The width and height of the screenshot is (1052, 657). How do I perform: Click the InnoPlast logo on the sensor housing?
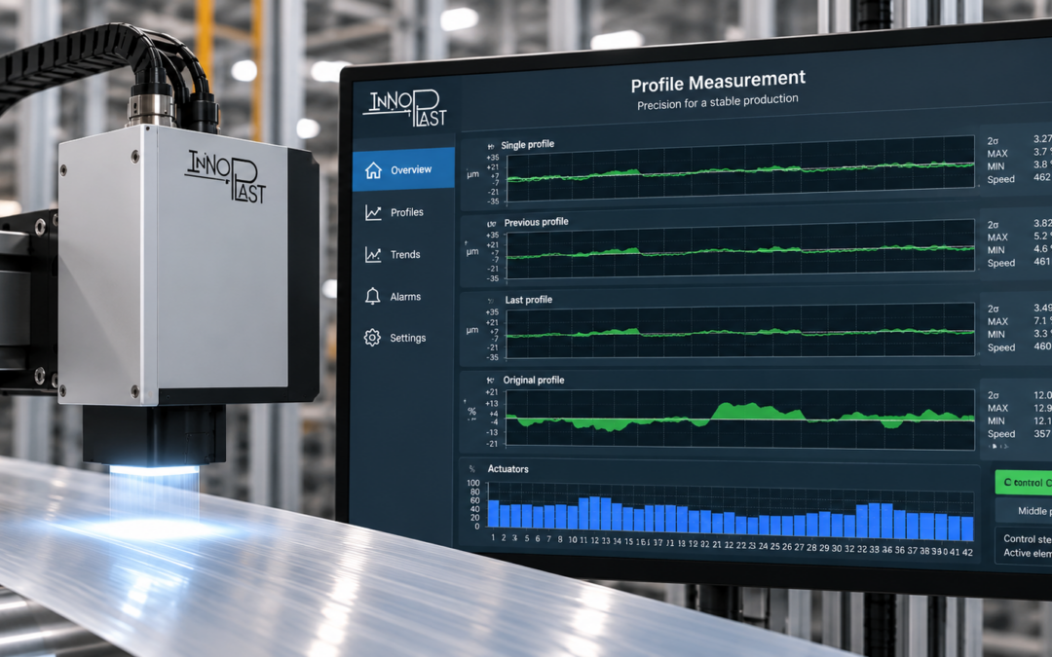[225, 175]
